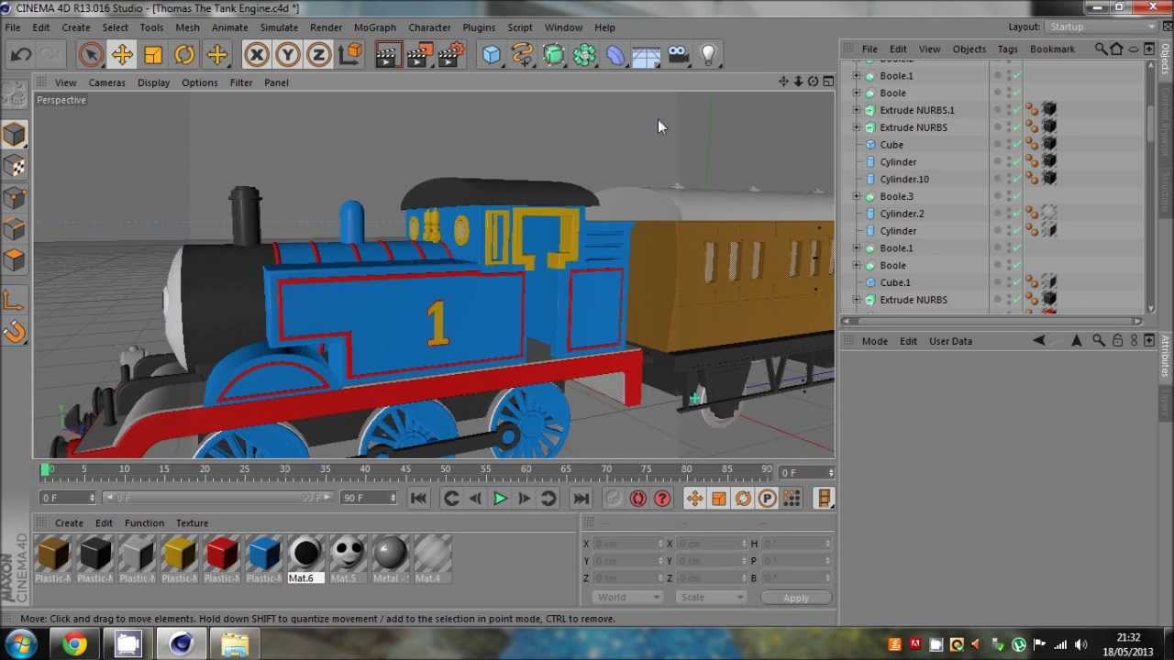The image size is (1174, 660).
Task: Toggle X axis lock
Action: coord(257,55)
